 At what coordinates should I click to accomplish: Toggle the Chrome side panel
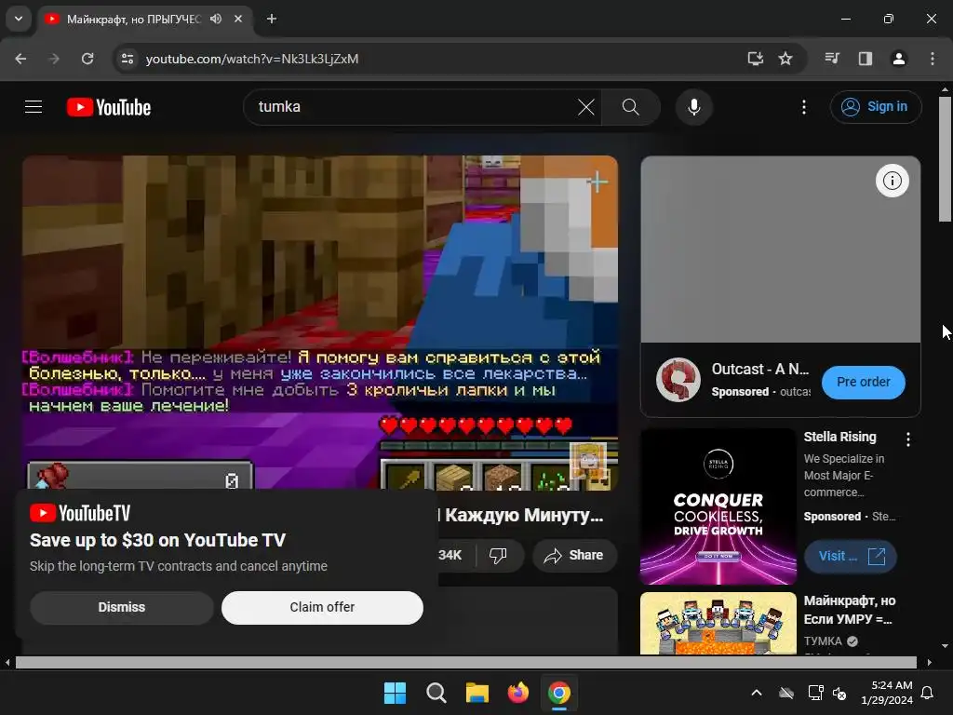click(865, 59)
